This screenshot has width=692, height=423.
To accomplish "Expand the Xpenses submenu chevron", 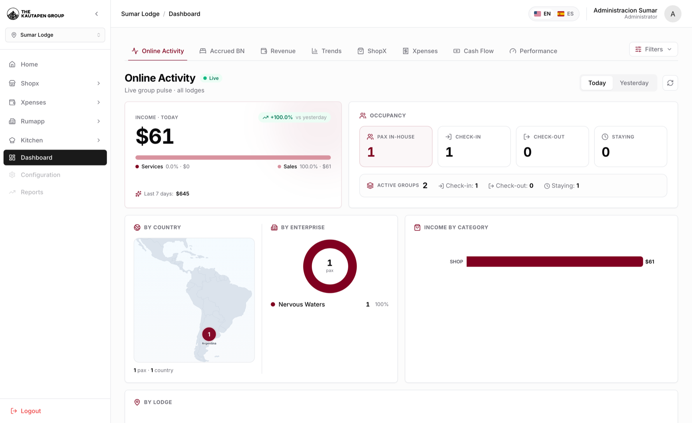I will pyautogui.click(x=99, y=102).
